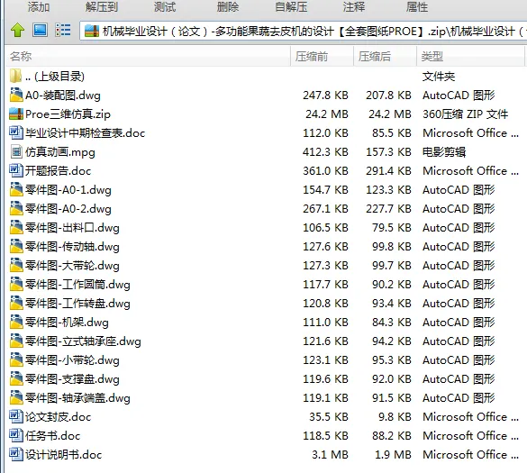527x473 pixels.
Task: Click the 360压缩 ZIP 文件 type cell
Action: click(465, 114)
